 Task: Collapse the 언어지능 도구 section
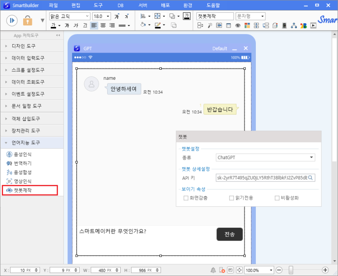click(32, 142)
